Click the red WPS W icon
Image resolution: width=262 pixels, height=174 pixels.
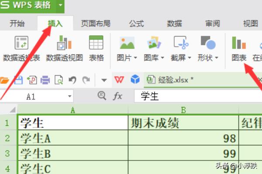tap(119, 80)
